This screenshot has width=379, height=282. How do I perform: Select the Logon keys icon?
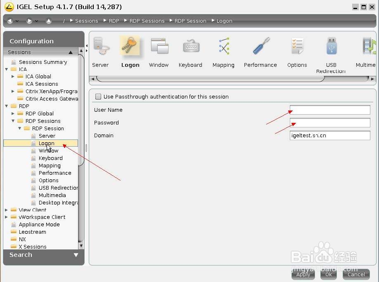(130, 46)
